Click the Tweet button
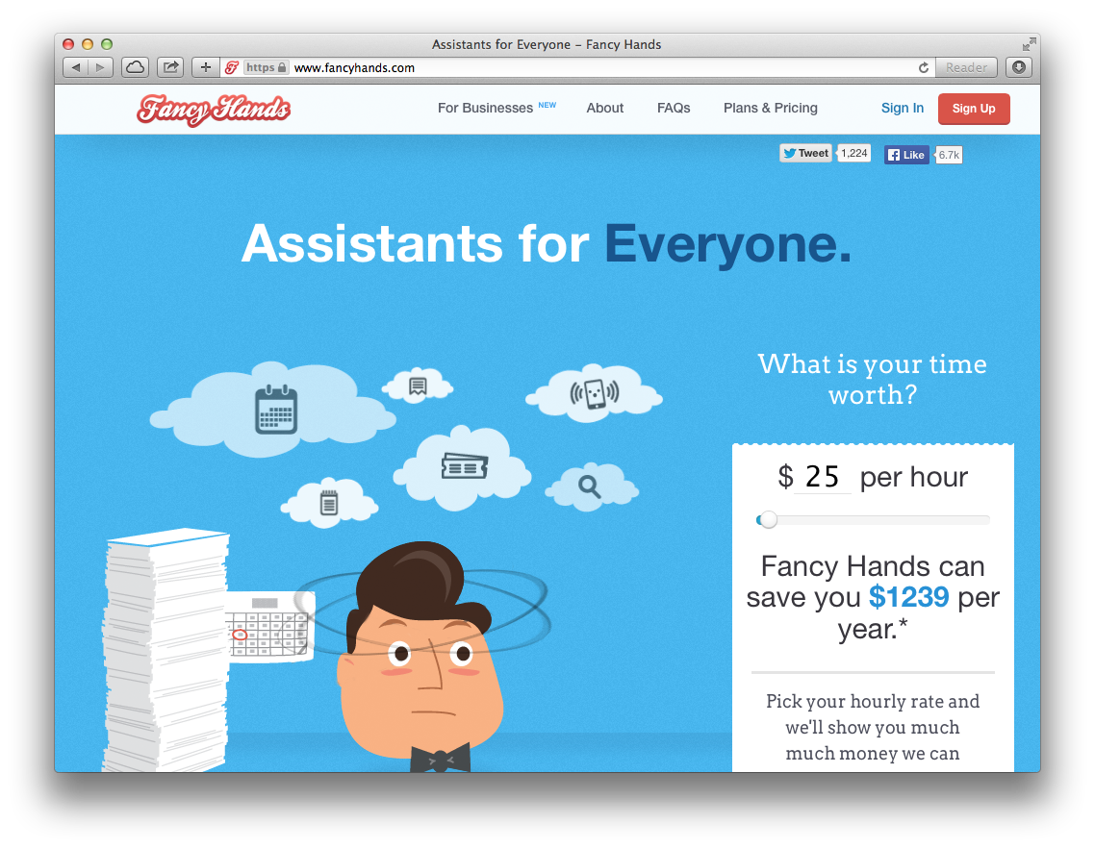Screen dimensions: 1095x848 pyautogui.click(x=806, y=153)
